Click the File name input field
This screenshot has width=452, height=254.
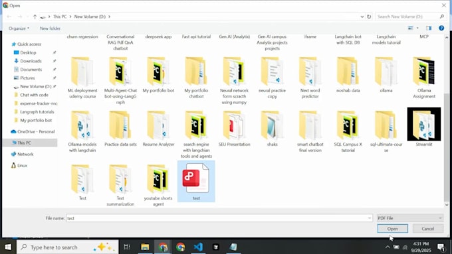[x=219, y=218]
